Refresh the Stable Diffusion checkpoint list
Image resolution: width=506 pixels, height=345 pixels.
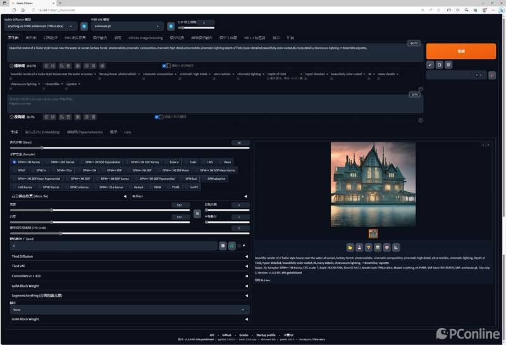pos(83,26)
